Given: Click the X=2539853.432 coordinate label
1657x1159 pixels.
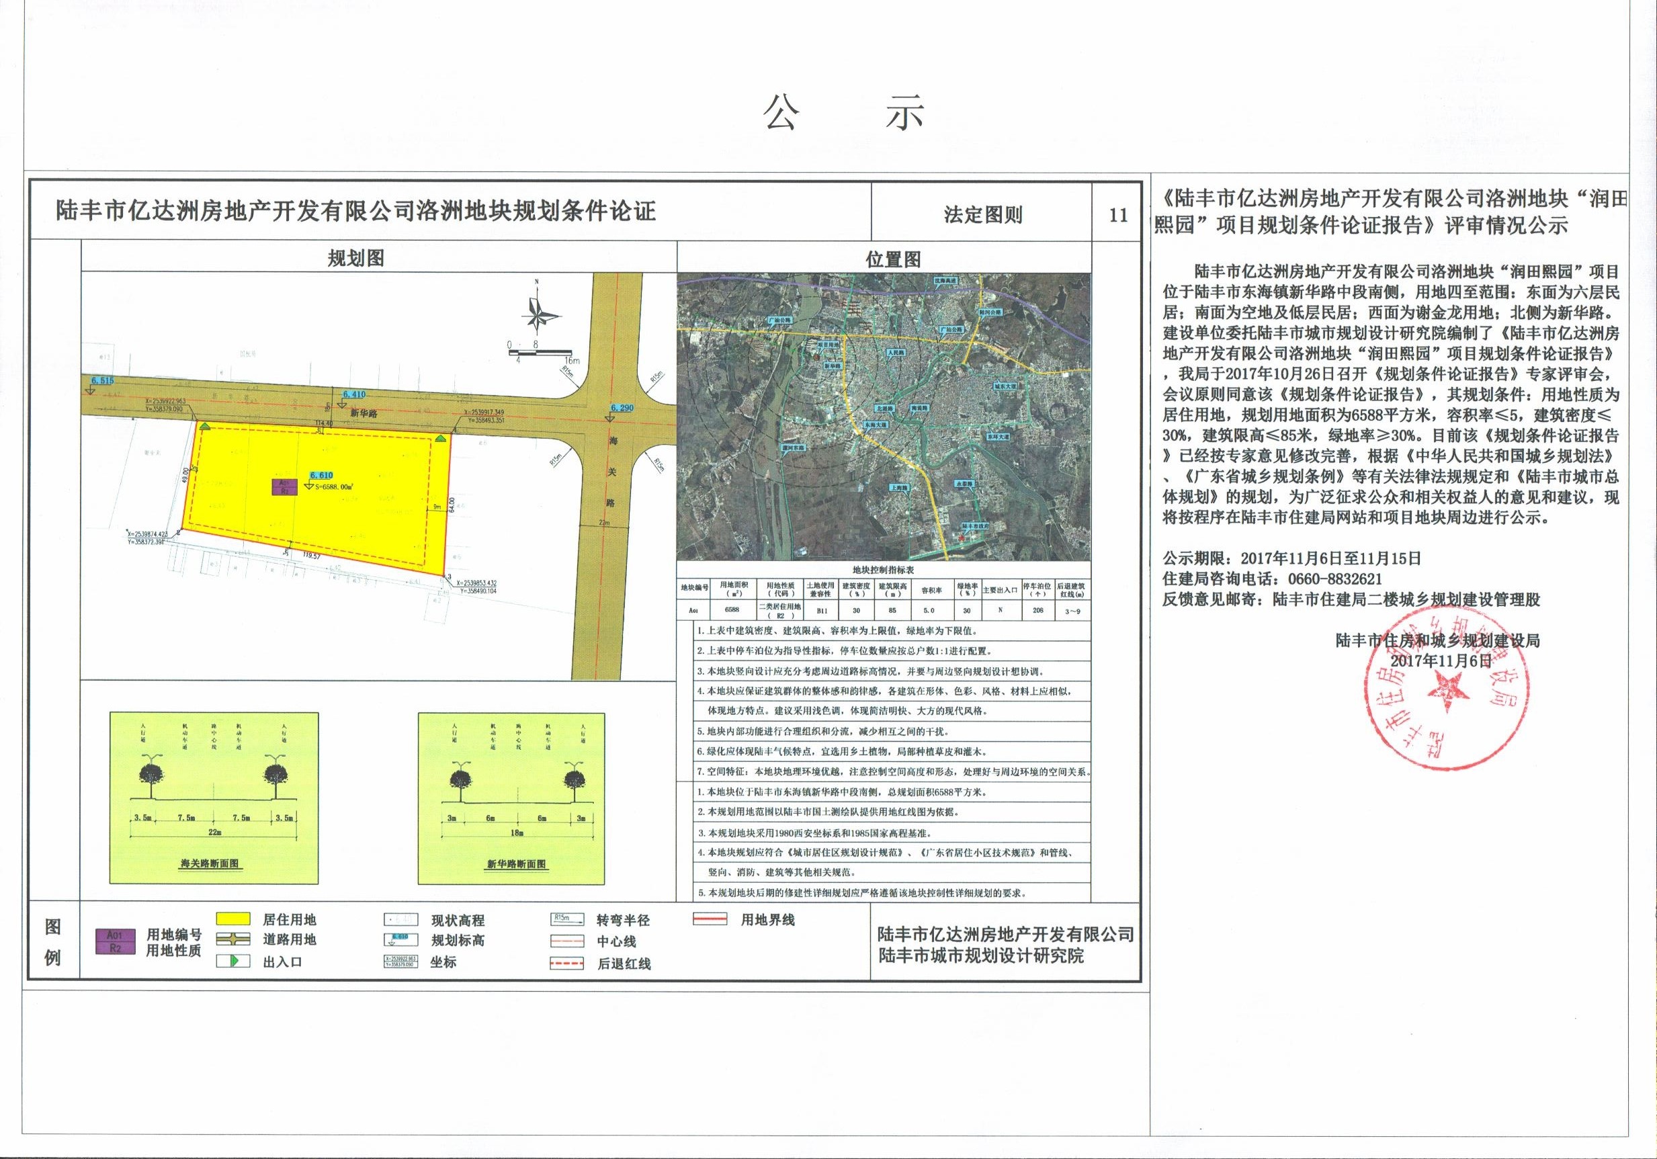Looking at the screenshot, I should [x=476, y=583].
